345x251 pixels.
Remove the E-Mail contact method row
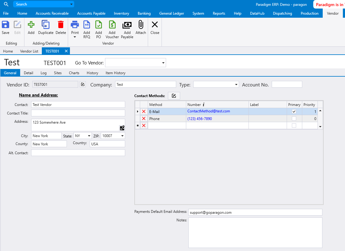[144, 111]
